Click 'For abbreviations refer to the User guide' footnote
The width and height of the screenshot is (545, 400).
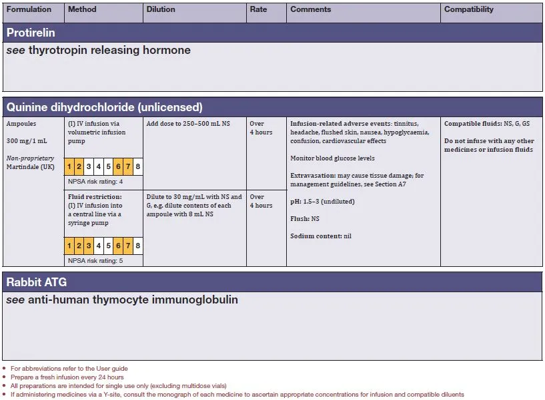click(69, 369)
